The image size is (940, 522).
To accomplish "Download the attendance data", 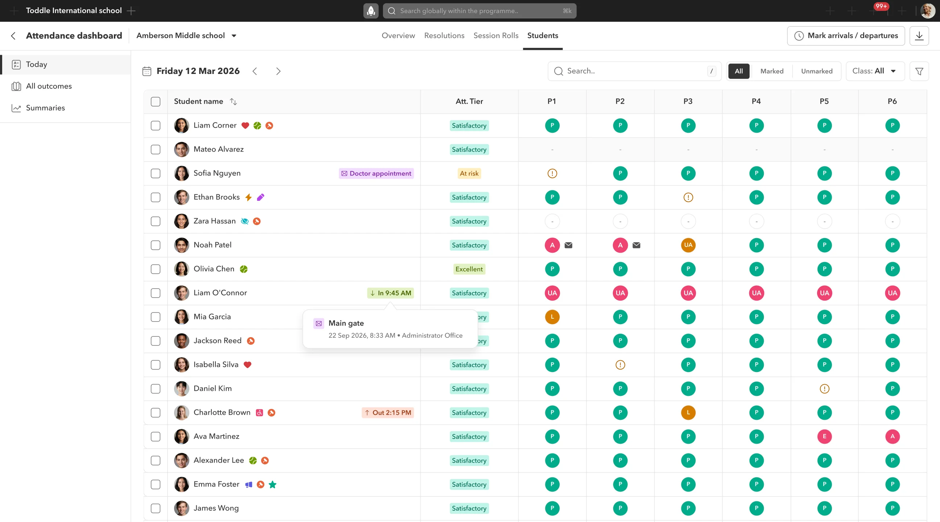I will (x=919, y=36).
